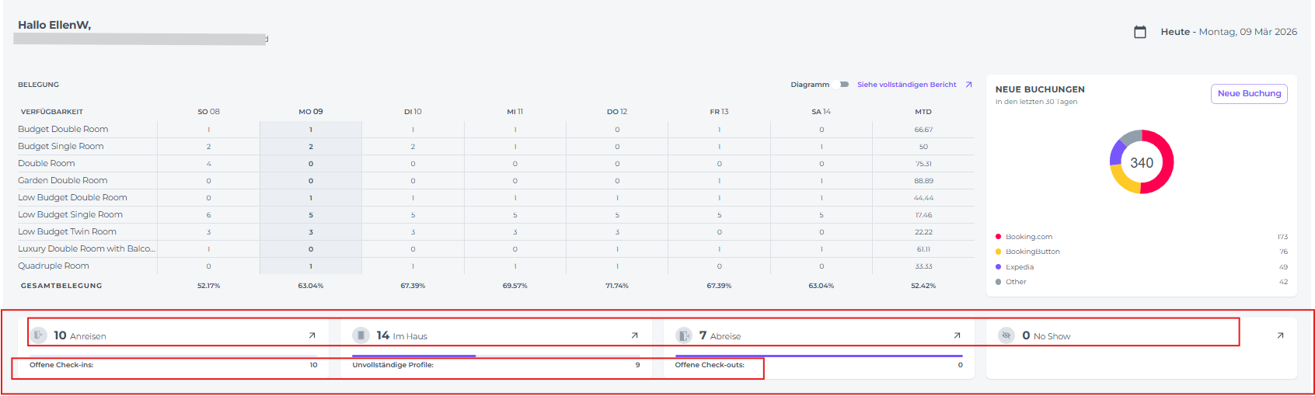The width and height of the screenshot is (1315, 396).
Task: Click Siehe vollständigen Bericht link
Action: [x=906, y=85]
